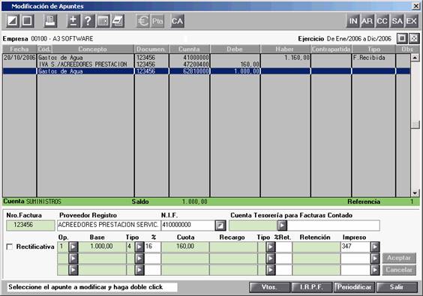Click the Fecha column header
The height and width of the screenshot is (296, 423).
click(x=19, y=49)
